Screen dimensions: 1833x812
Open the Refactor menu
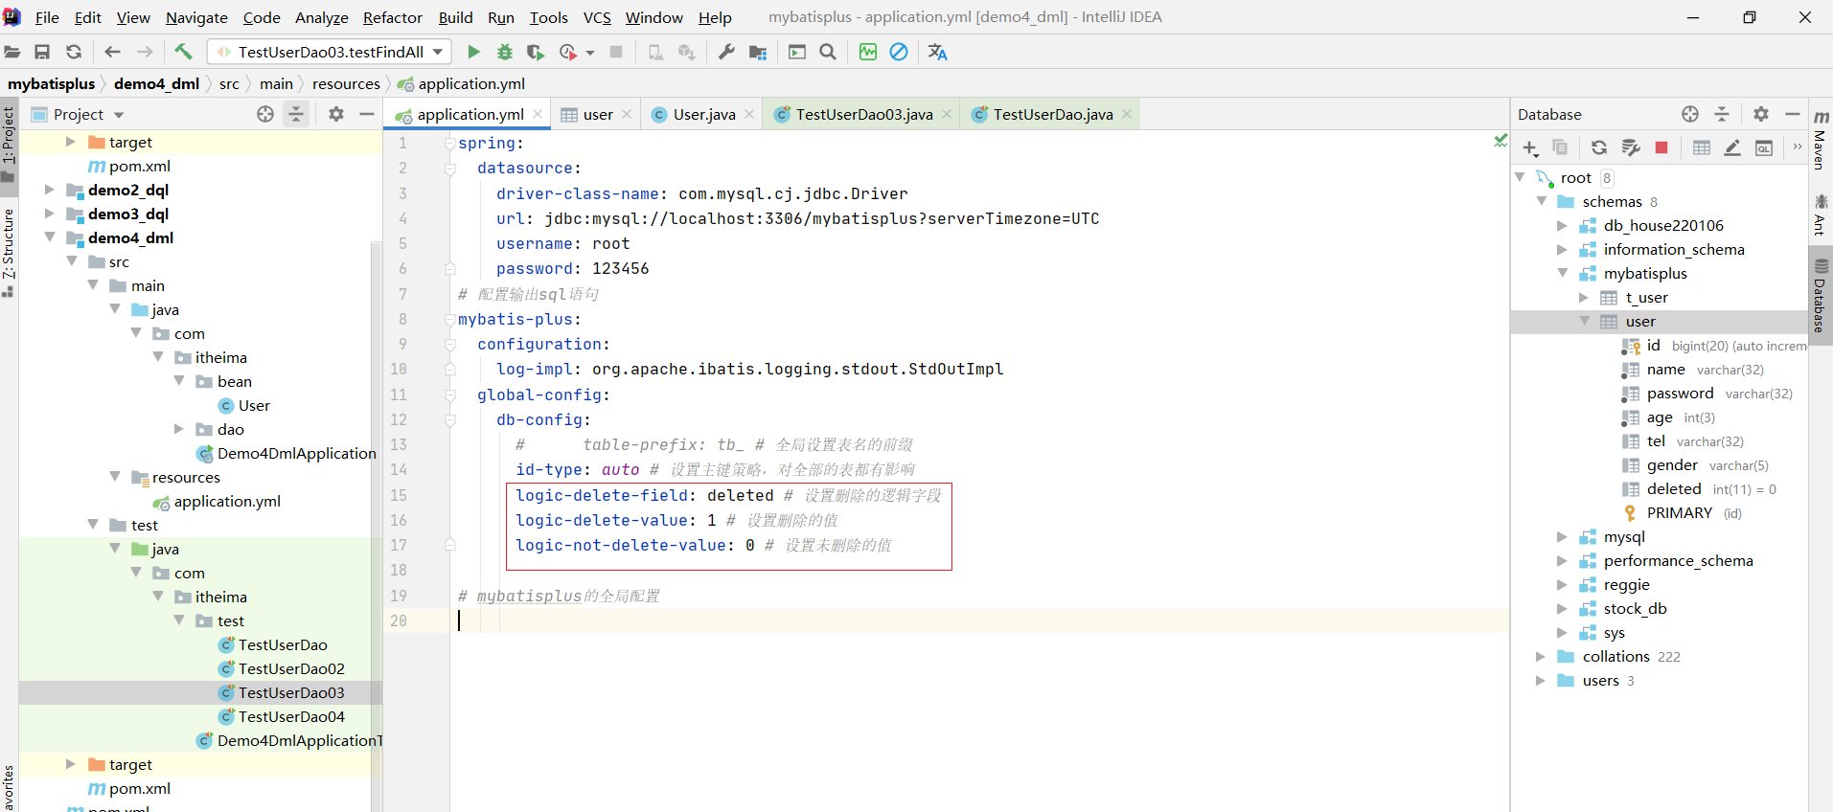pos(392,17)
